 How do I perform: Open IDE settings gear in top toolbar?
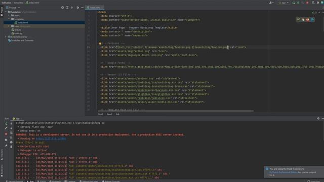[x=318, y=3]
